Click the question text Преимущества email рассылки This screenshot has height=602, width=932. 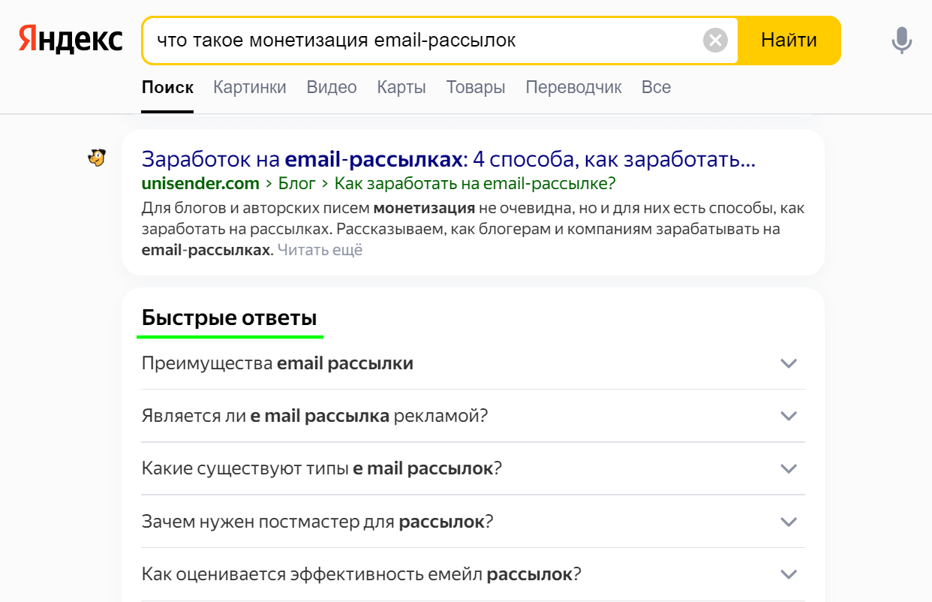pos(277,363)
